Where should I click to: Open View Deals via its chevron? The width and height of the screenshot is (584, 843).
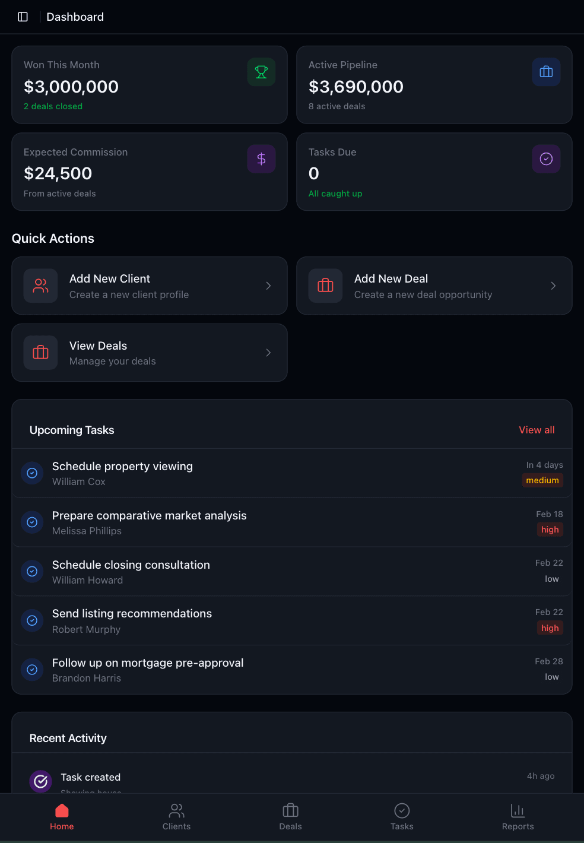coord(268,353)
